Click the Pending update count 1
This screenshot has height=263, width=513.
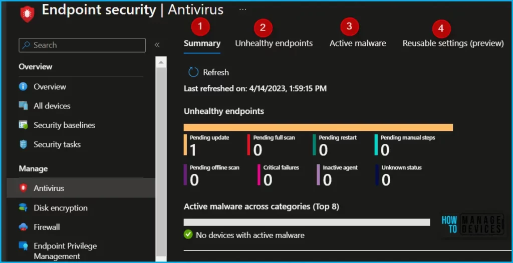[x=193, y=150]
